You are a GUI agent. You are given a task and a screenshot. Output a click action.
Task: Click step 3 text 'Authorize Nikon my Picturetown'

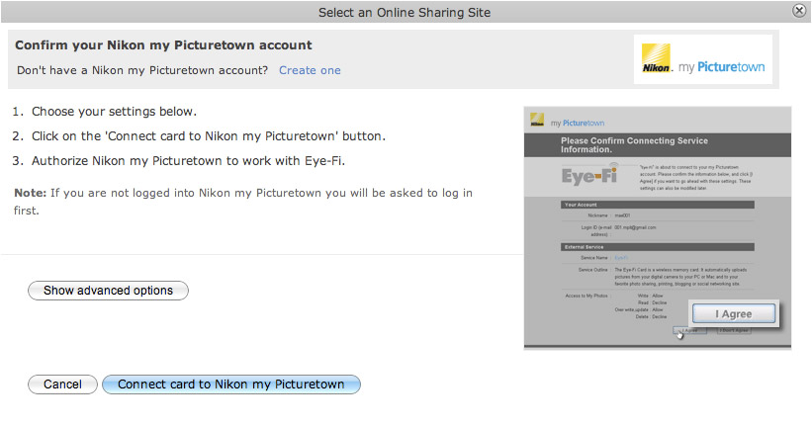(x=188, y=161)
